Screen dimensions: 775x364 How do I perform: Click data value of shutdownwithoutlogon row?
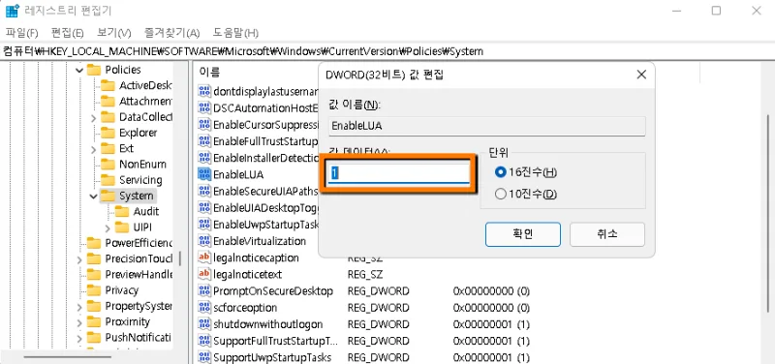[x=492, y=324]
